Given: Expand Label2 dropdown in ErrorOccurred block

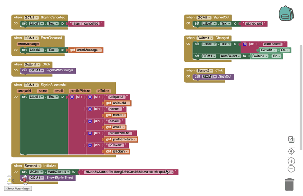Looking at the screenshot, I should coord(36,50).
